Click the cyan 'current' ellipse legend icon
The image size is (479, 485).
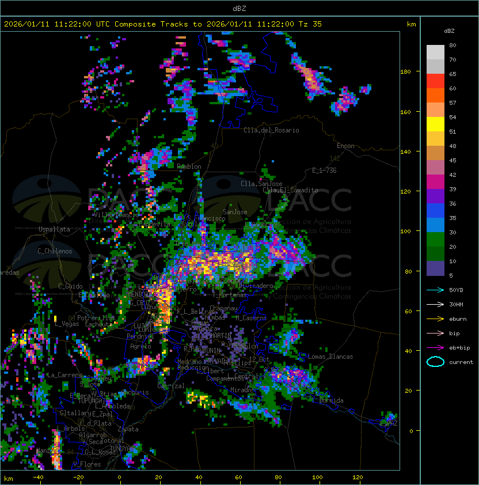435,362
